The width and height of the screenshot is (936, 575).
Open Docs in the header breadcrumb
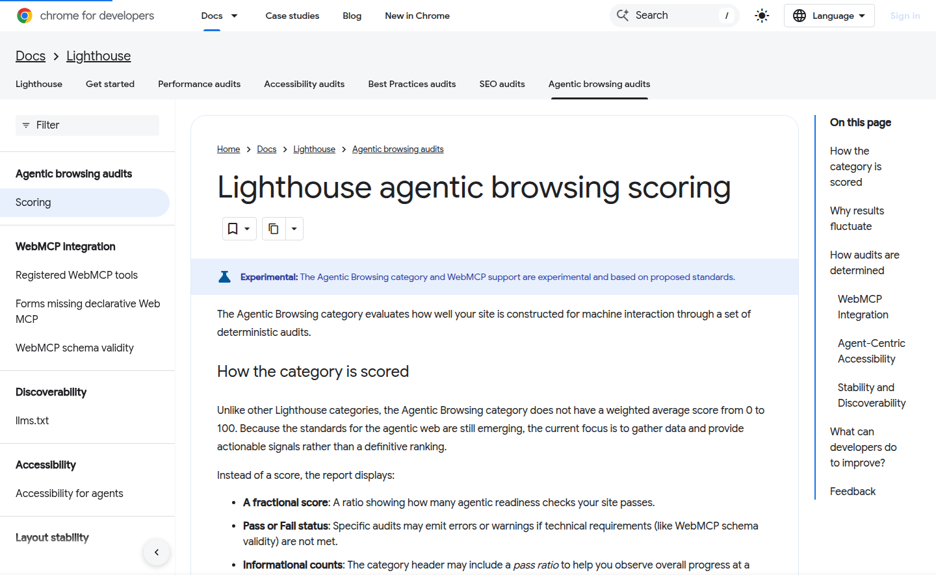pyautogui.click(x=31, y=56)
